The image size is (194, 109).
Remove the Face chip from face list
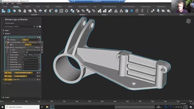click(30, 45)
